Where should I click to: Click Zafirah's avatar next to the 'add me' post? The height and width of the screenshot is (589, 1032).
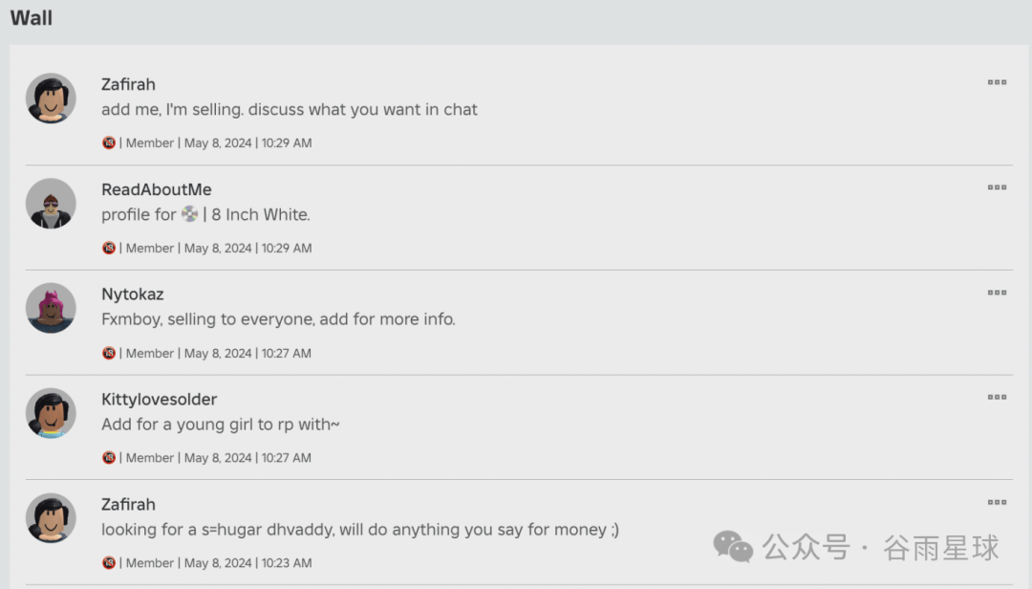pos(51,98)
